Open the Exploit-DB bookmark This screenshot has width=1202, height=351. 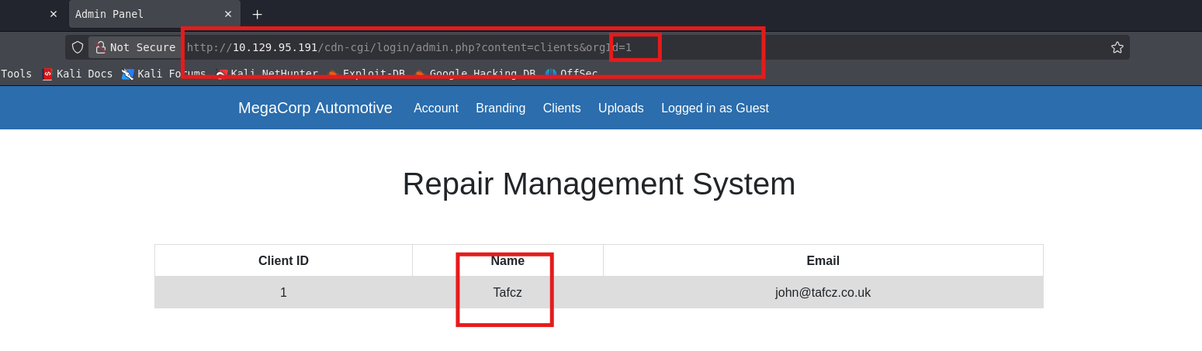pos(366,74)
